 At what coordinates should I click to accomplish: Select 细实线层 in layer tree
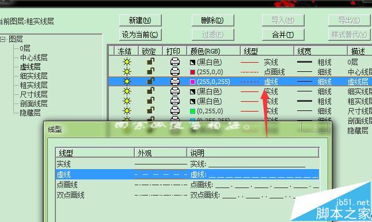click(34, 76)
